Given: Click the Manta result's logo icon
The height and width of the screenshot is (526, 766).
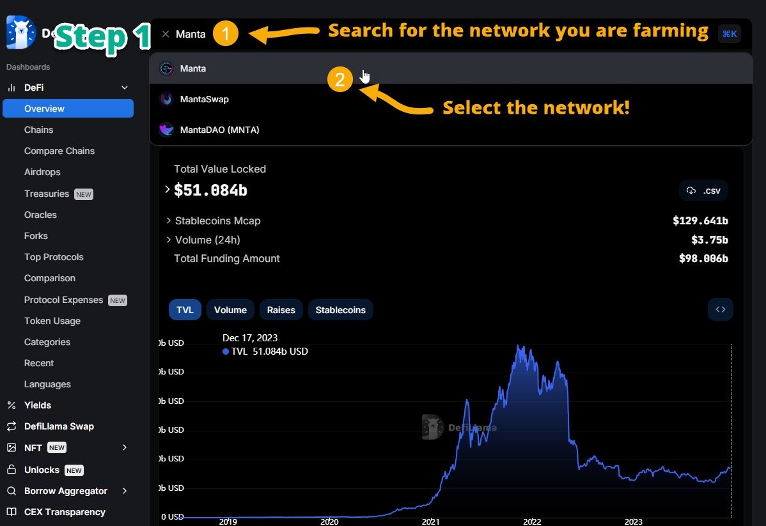Looking at the screenshot, I should coord(167,68).
